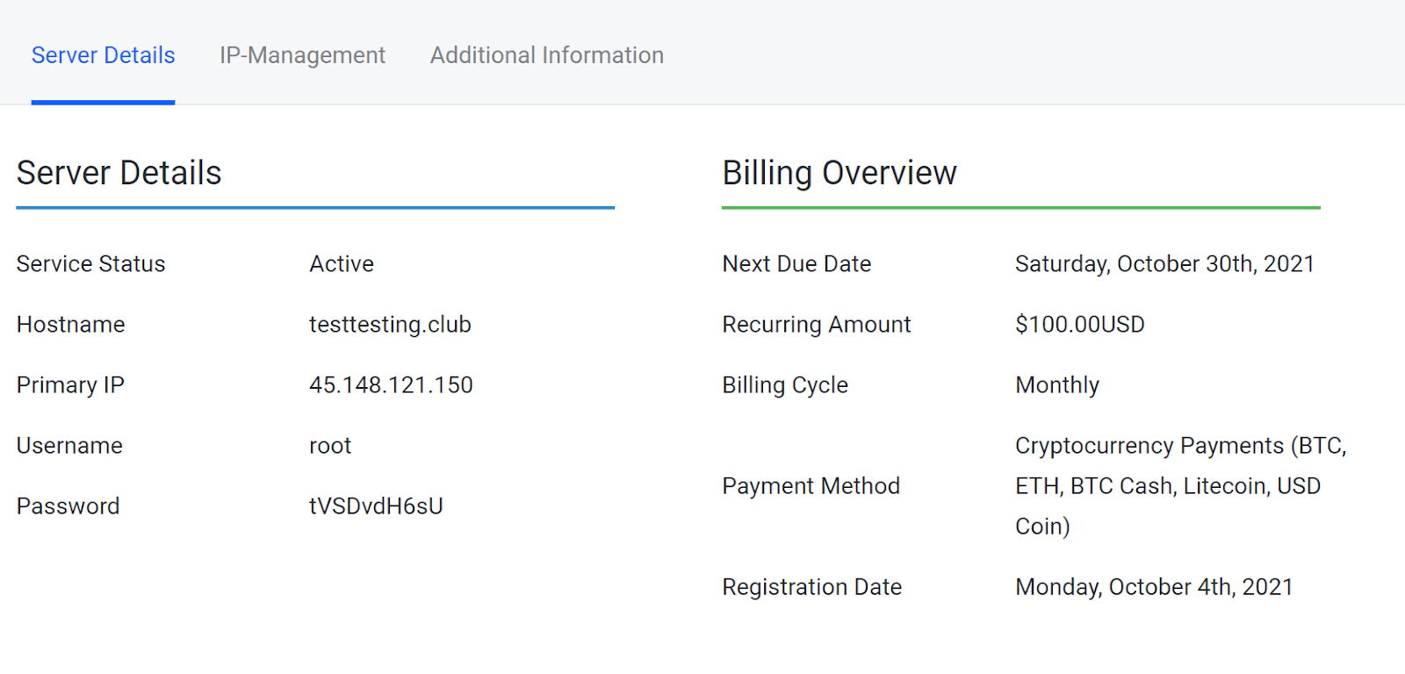Image resolution: width=1405 pixels, height=674 pixels.
Task: Switch to the Server Details tab
Action: coord(103,55)
